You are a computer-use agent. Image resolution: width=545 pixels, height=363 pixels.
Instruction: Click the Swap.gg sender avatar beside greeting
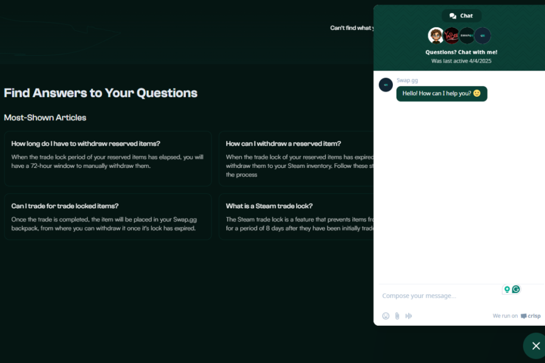[x=386, y=85]
